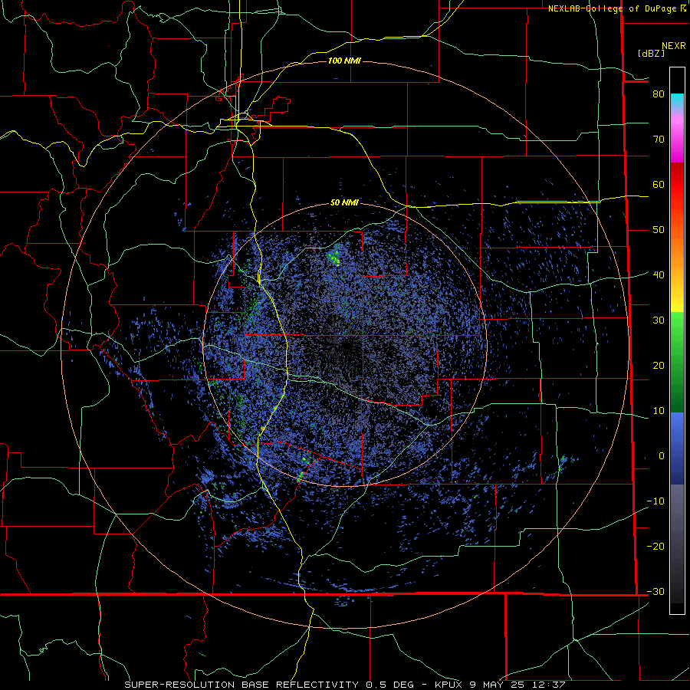Click the 10 value on dBZ scale
Screen dimensions: 690x690
coord(659,411)
